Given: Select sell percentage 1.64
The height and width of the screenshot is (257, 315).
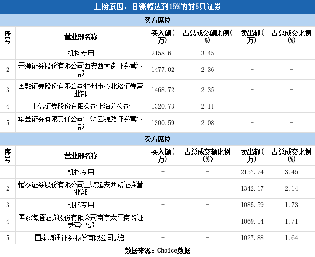Looking at the screenshot, I should point(291,238).
